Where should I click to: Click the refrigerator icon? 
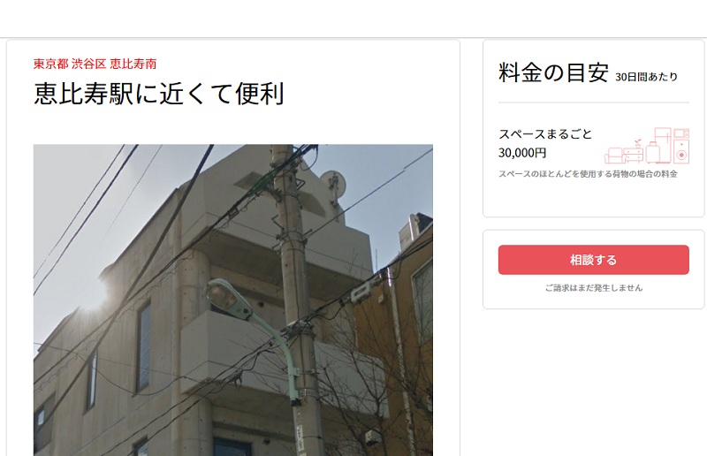click(664, 145)
